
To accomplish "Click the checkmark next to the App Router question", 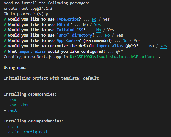I will pyautogui.click(x=5, y=41).
